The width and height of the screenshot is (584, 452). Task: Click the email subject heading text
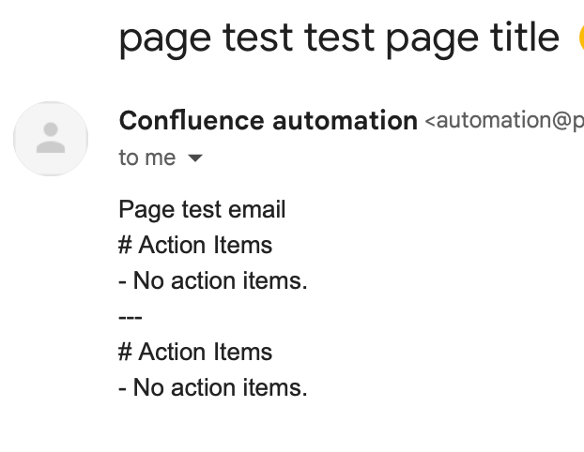click(x=338, y=38)
